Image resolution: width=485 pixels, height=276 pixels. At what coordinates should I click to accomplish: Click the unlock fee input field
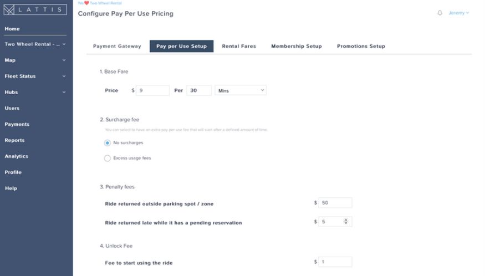coord(335,262)
